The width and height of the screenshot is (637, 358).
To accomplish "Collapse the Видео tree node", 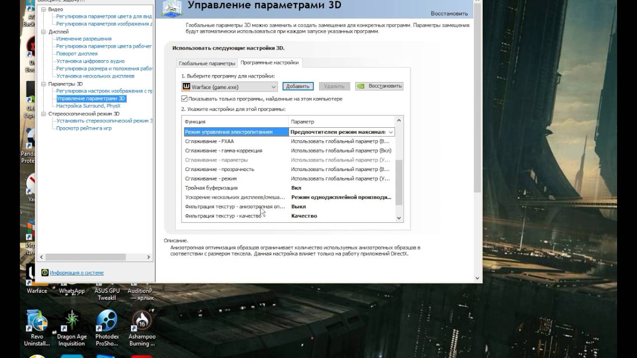I will [x=43, y=9].
